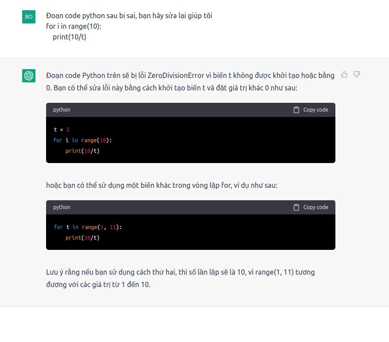Click the paragraph beginning "hoặc bạn có thể sử dụng"
Screen dimensions: 389x342
pos(162,185)
